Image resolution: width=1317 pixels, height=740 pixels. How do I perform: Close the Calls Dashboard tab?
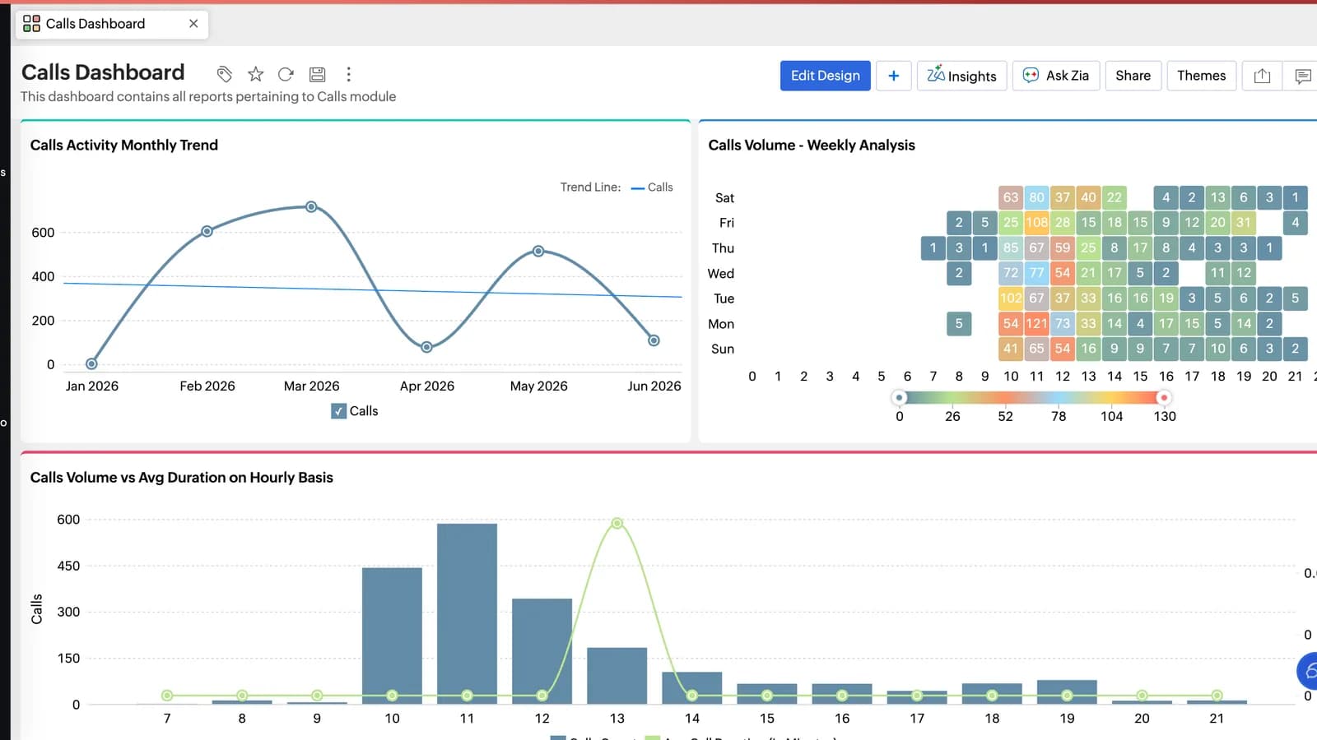click(x=193, y=24)
